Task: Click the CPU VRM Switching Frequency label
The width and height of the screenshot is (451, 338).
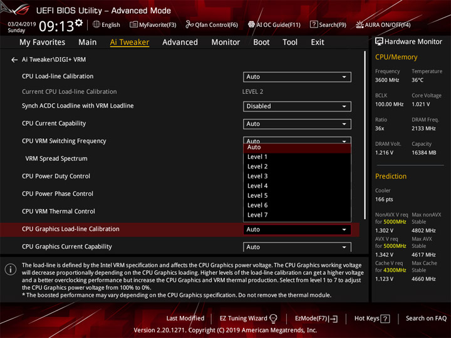Action: (64, 141)
